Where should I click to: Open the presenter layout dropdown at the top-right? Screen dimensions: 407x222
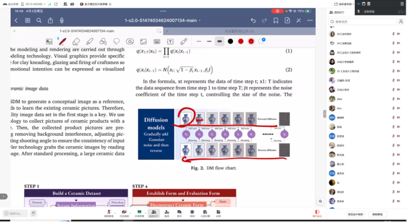pos(344,4)
